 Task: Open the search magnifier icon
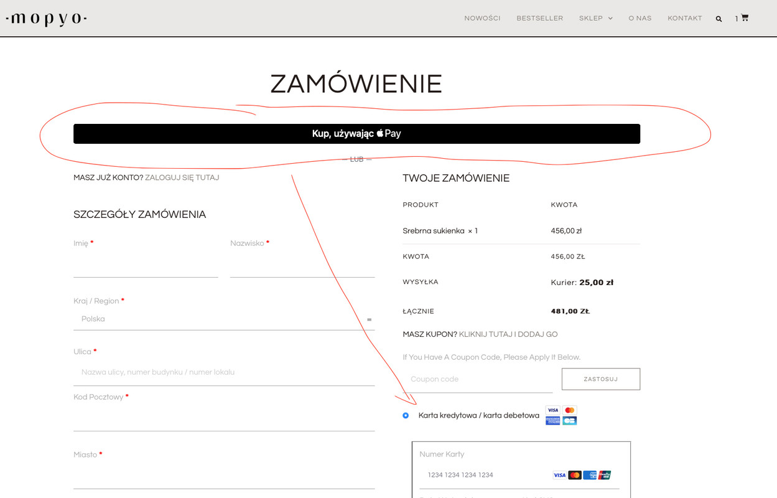click(x=719, y=19)
